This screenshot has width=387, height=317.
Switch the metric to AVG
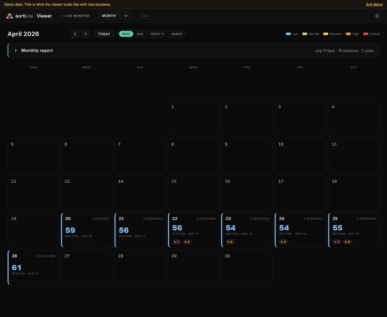(x=140, y=34)
